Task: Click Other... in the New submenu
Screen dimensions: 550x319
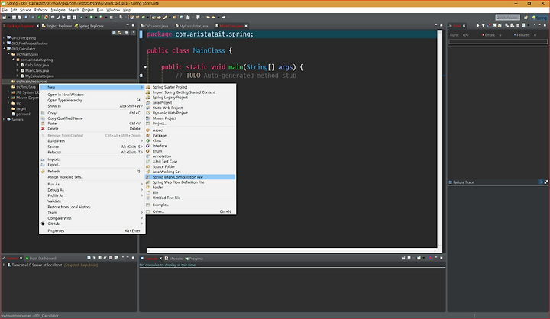Action: [190, 211]
